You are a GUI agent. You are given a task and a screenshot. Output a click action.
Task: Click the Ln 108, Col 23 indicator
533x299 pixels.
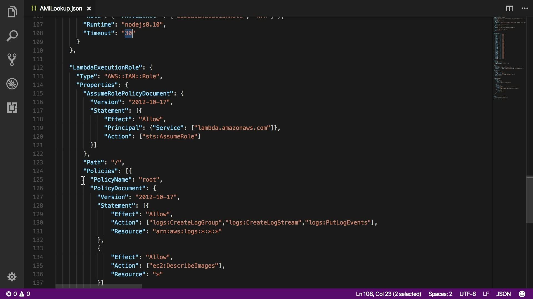pos(388,294)
